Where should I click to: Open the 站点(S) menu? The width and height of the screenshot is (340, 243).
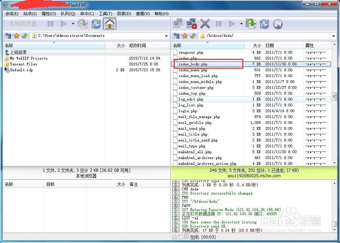pos(30,14)
